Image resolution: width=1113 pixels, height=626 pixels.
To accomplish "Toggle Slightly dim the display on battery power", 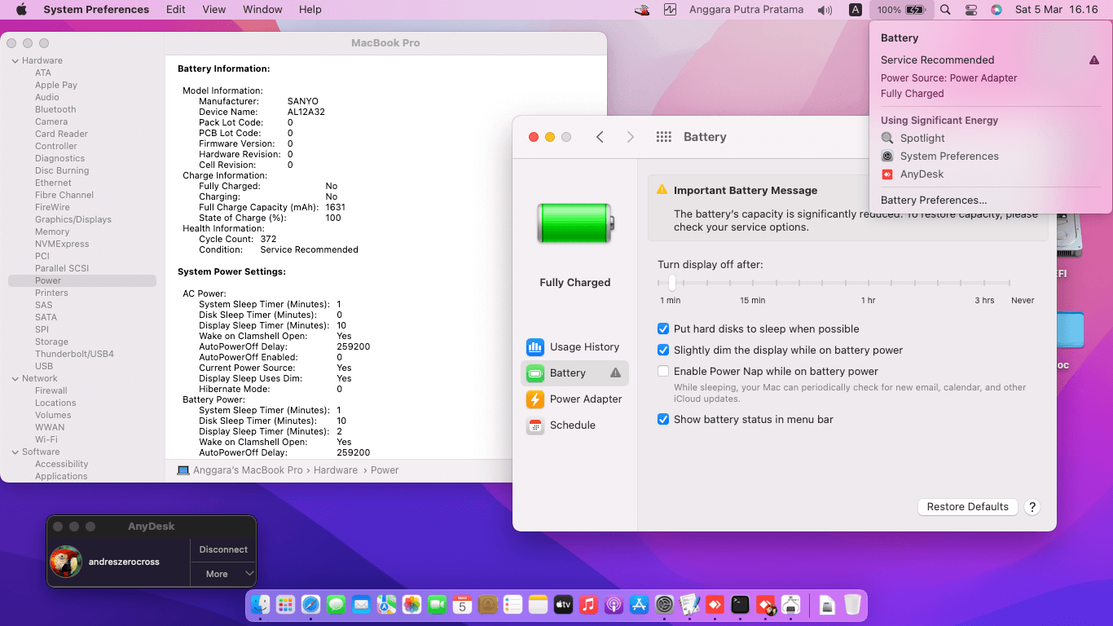I will click(x=663, y=350).
